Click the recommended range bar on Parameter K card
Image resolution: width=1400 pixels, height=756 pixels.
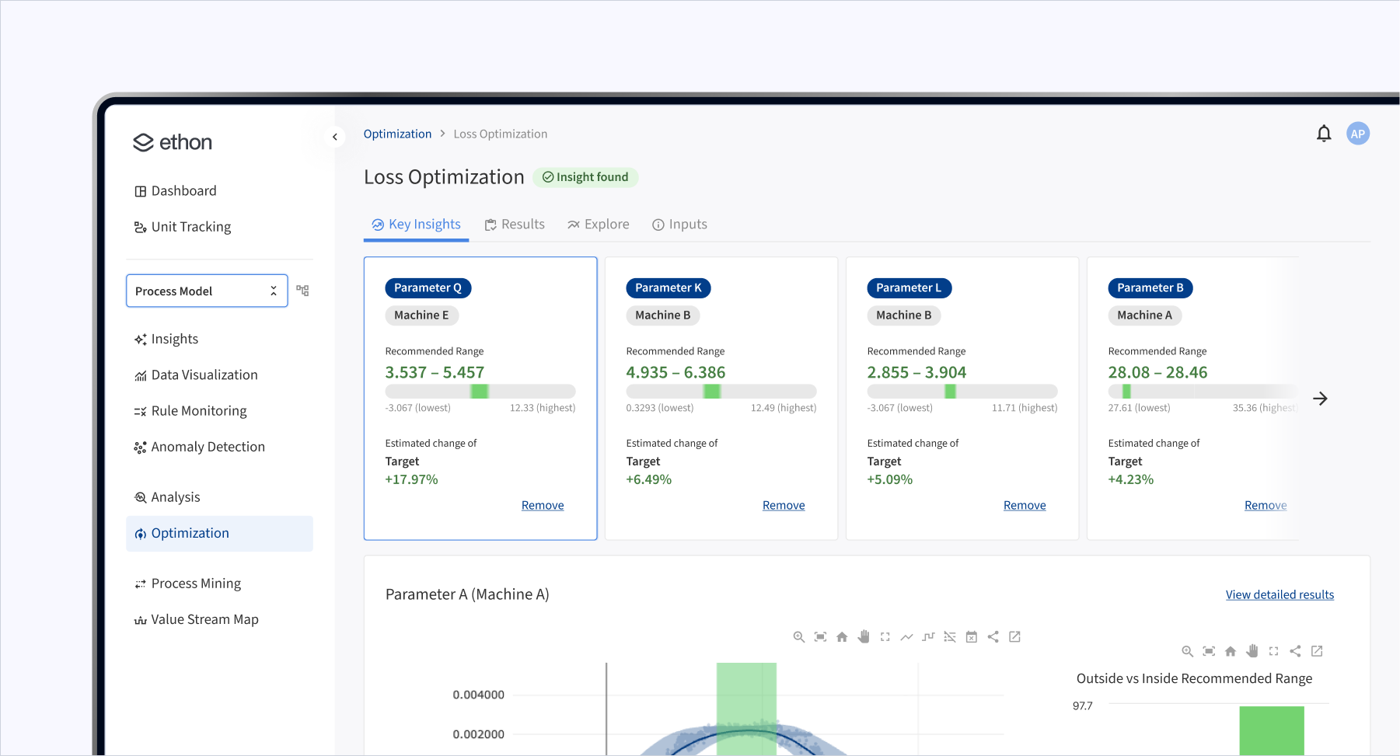coord(721,391)
